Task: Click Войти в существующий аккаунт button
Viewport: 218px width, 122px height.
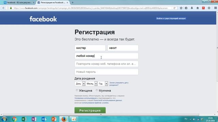Action: coord(171,18)
